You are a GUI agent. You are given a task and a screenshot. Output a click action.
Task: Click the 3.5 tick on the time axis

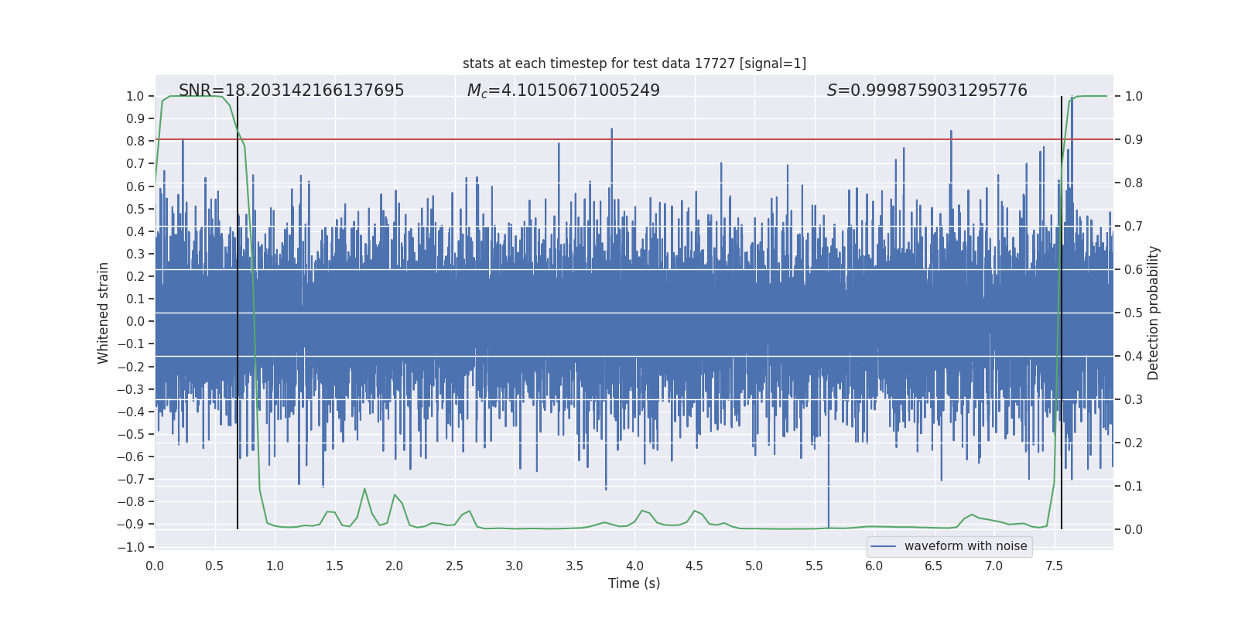point(574,566)
